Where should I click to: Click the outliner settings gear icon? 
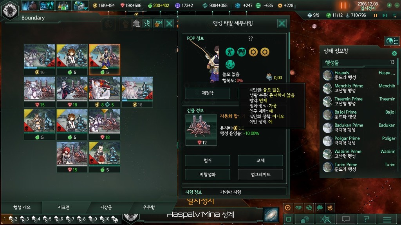[394, 53]
